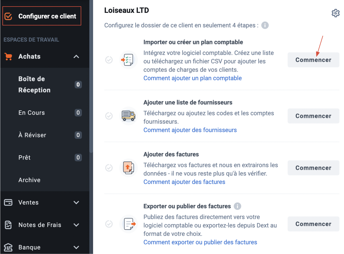This screenshot has width=344, height=254.
Task: Click the 'Ajouter des factures' upload document icon
Action: pyautogui.click(x=128, y=168)
